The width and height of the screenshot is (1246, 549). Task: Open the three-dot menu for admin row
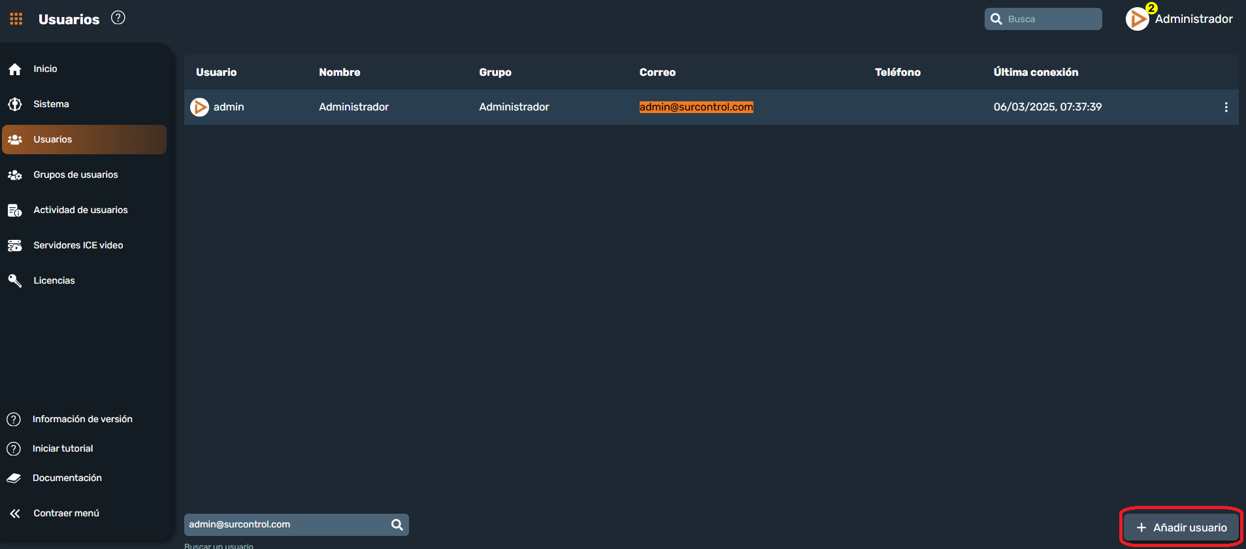pyautogui.click(x=1226, y=107)
